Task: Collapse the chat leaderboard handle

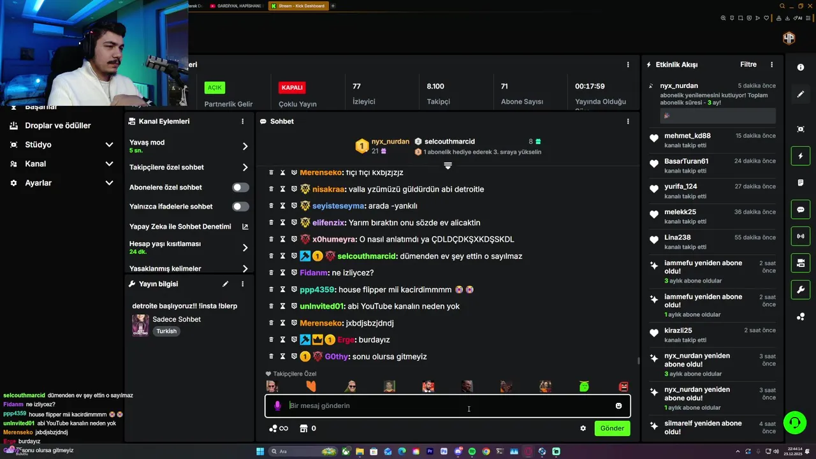Action: point(448,166)
